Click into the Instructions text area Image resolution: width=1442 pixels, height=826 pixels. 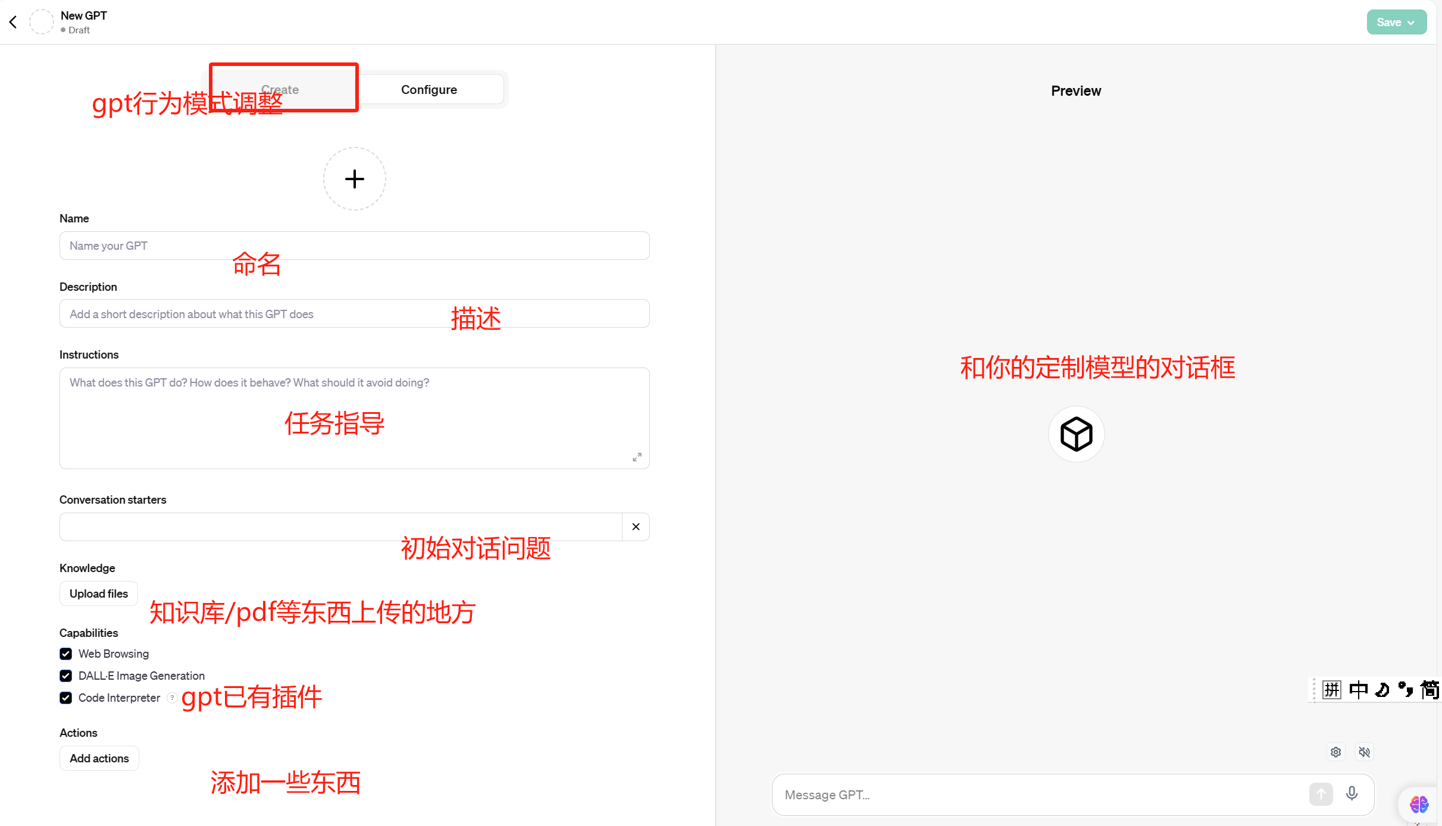[355, 418]
